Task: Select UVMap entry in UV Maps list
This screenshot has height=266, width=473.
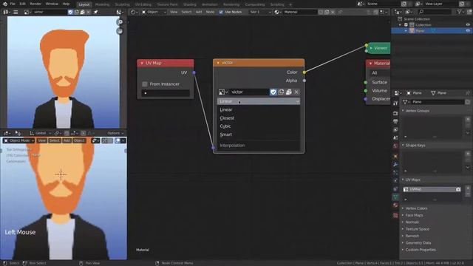Action: pyautogui.click(x=432, y=189)
